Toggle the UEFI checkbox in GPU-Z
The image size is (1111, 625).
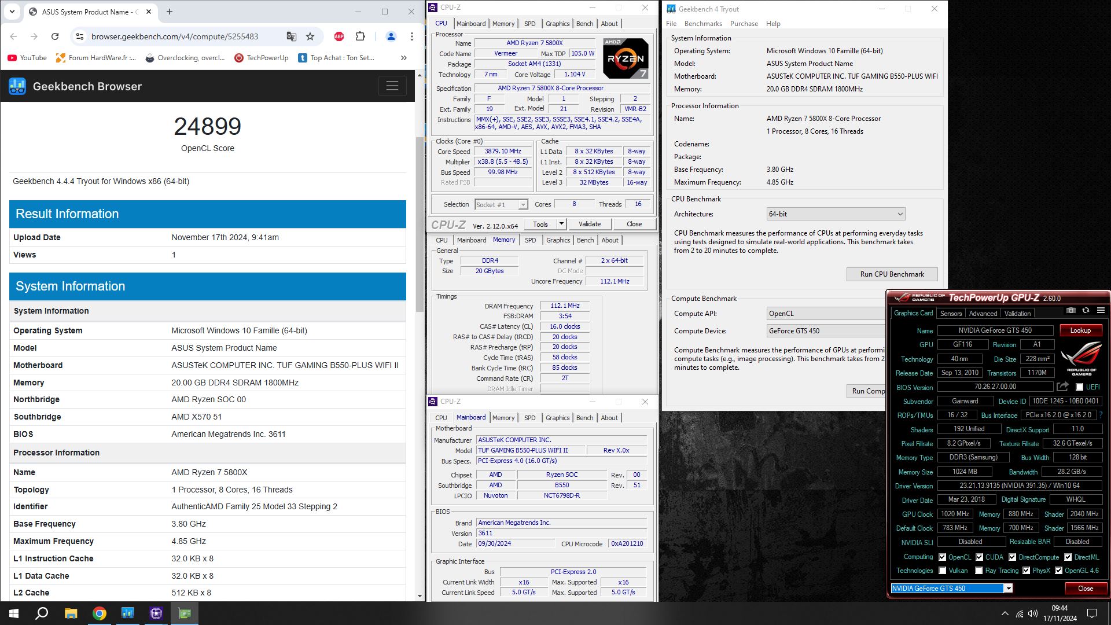[1079, 387]
